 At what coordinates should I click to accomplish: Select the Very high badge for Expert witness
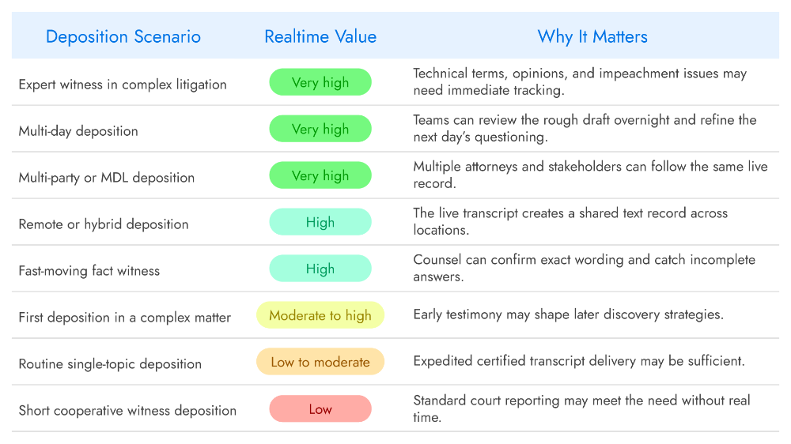click(320, 82)
